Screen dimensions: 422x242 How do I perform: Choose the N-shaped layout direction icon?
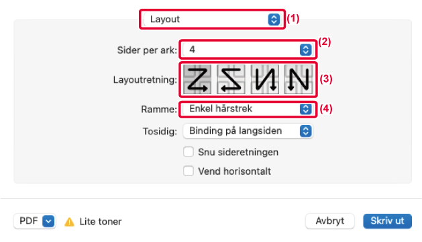pos(299,79)
